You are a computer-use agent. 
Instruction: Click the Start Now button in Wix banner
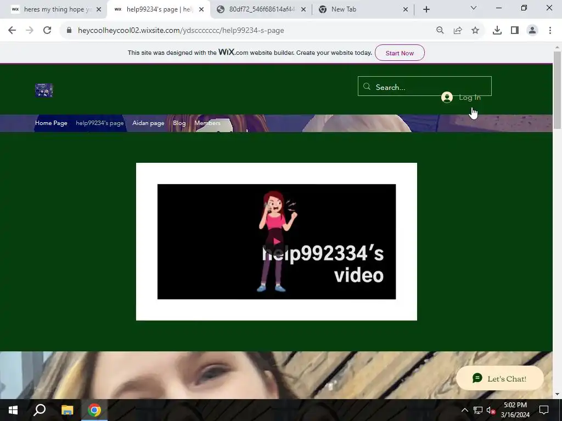[x=400, y=53]
